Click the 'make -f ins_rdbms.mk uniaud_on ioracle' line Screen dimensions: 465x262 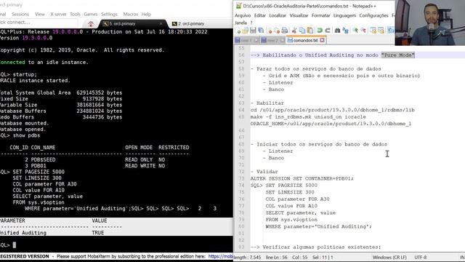tap(308, 116)
